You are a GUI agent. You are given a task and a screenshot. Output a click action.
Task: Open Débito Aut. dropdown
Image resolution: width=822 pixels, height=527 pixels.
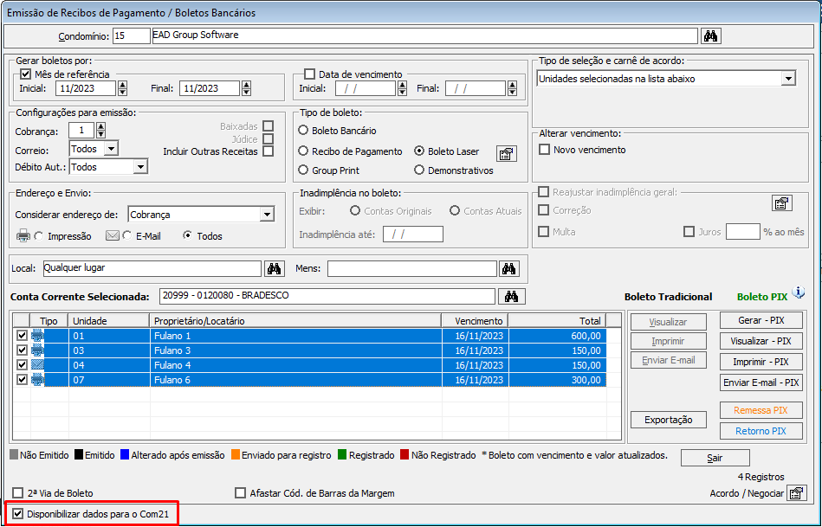(x=140, y=167)
